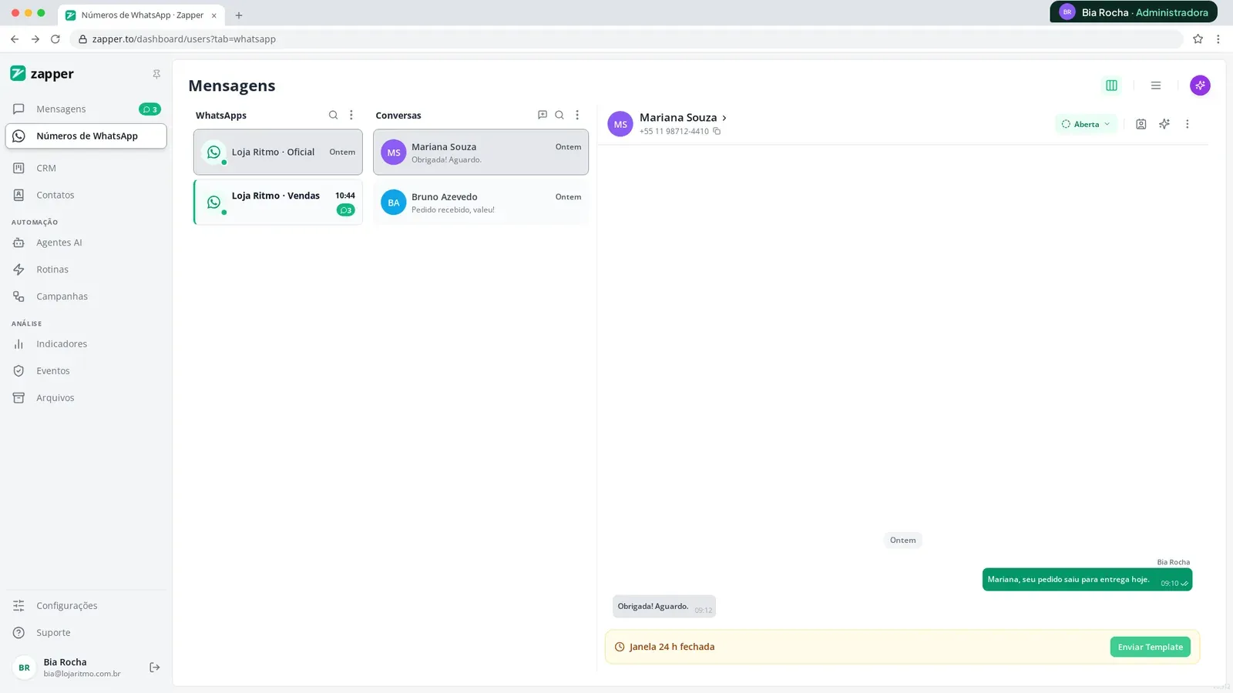
Task: Select the Loja Ritmo · Oficial number
Action: pyautogui.click(x=278, y=152)
